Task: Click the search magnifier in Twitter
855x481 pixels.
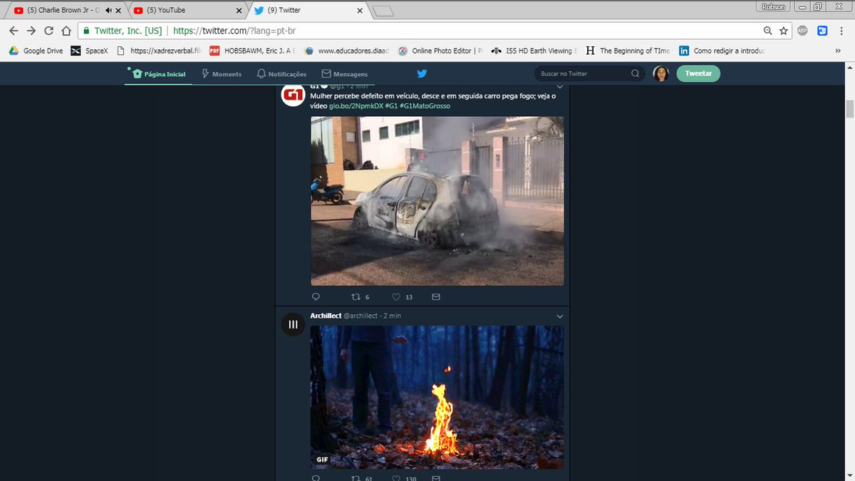Action: click(x=635, y=73)
